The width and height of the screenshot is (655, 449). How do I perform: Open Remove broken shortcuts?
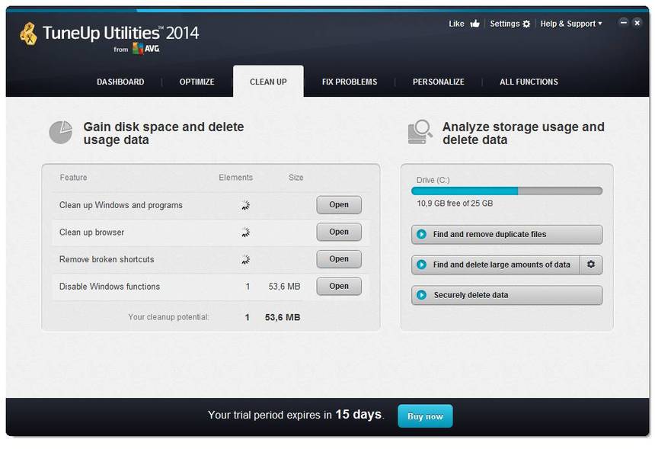click(x=339, y=259)
